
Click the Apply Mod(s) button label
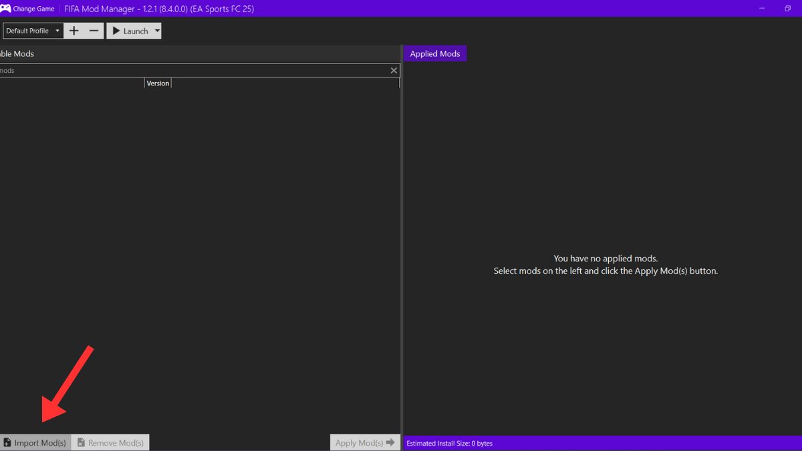pos(359,443)
